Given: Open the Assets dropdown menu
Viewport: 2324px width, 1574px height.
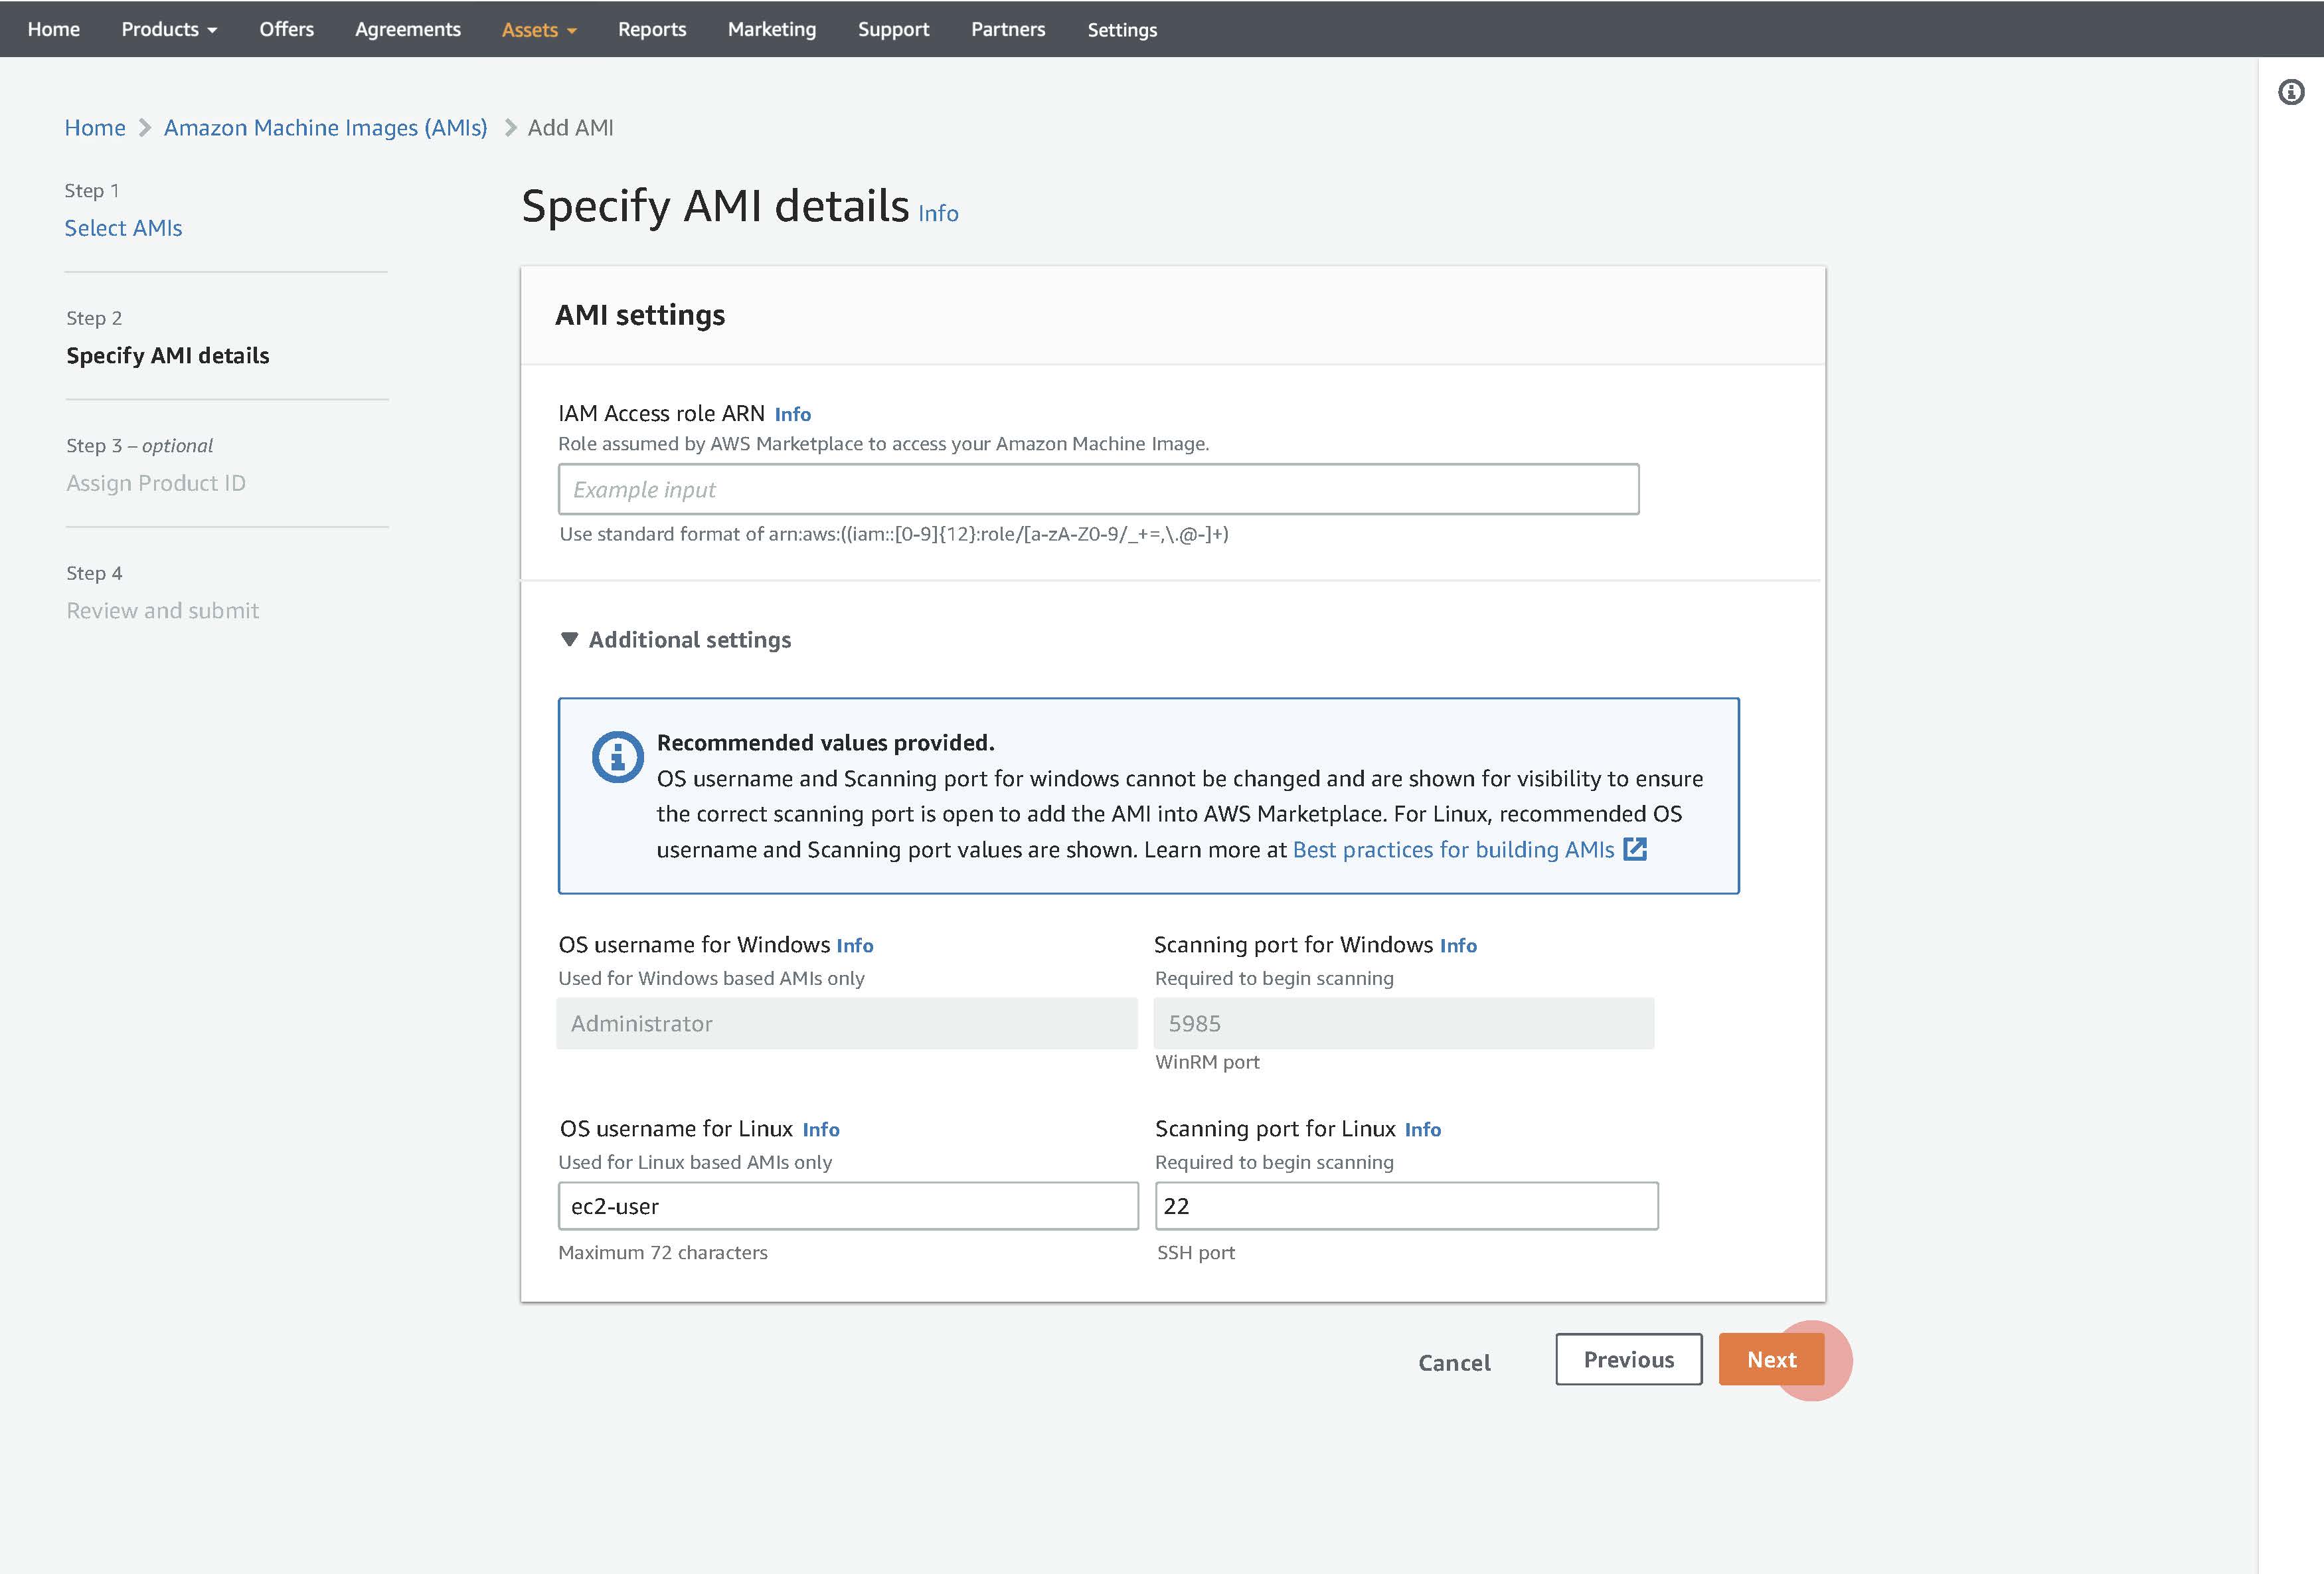Looking at the screenshot, I should (x=539, y=30).
